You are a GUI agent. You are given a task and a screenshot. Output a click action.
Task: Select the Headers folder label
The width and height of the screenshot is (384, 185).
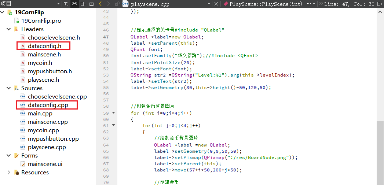point(32,29)
